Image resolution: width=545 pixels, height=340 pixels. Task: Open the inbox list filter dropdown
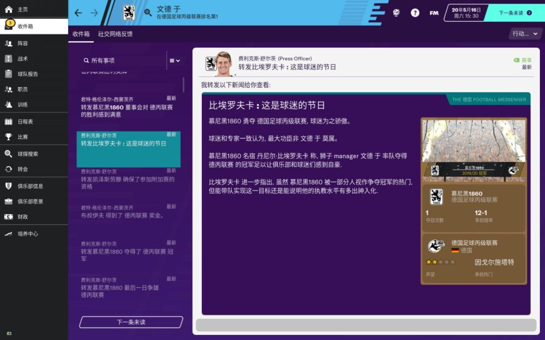click(175, 60)
